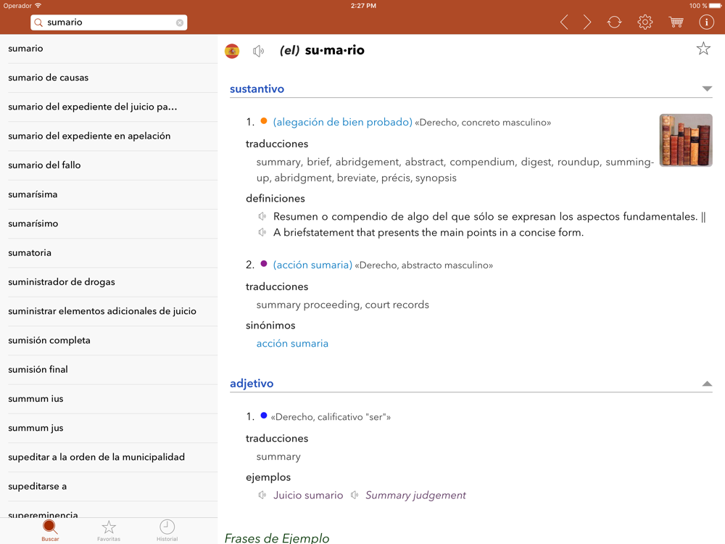
Task: Tap the Spanish flag language icon
Action: pos(232,51)
